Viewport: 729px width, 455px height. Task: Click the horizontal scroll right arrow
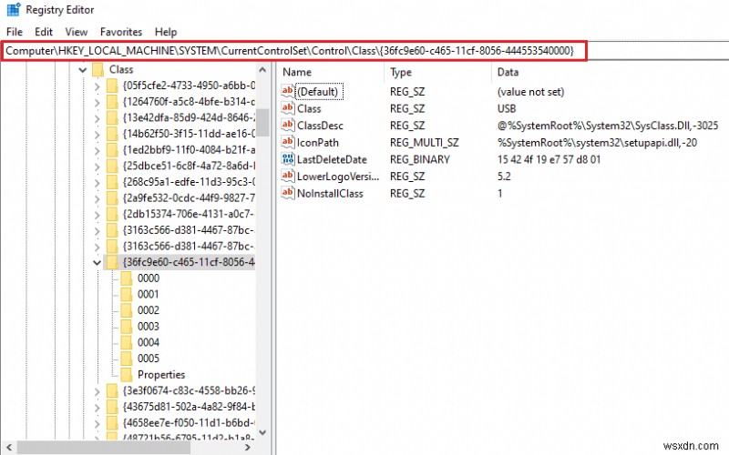(x=248, y=447)
